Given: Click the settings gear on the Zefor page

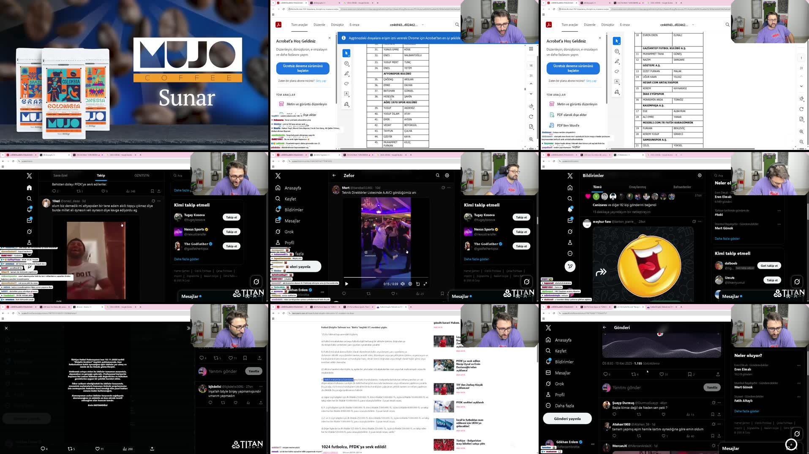Looking at the screenshot, I should coord(447,175).
